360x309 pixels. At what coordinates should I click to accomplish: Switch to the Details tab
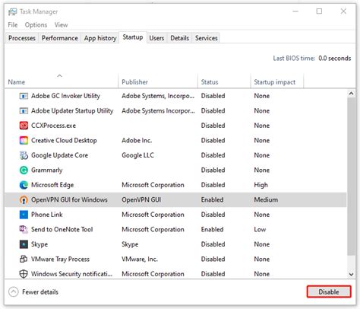click(x=179, y=38)
